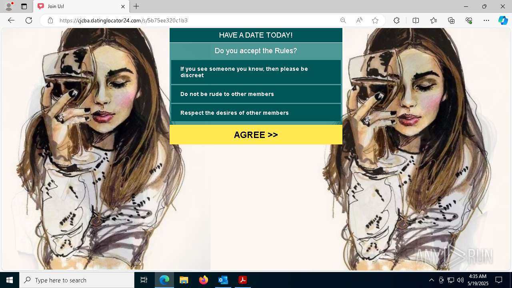Go back with the browser back arrow
This screenshot has height=288, width=512.
click(x=11, y=20)
